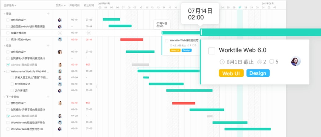The height and width of the screenshot is (137, 321).
Task: Click the 开始时间 column header
Action: point(74,5)
